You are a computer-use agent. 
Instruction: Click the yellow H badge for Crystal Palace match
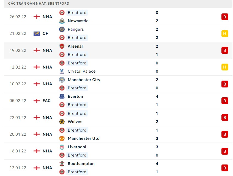(x=225, y=67)
